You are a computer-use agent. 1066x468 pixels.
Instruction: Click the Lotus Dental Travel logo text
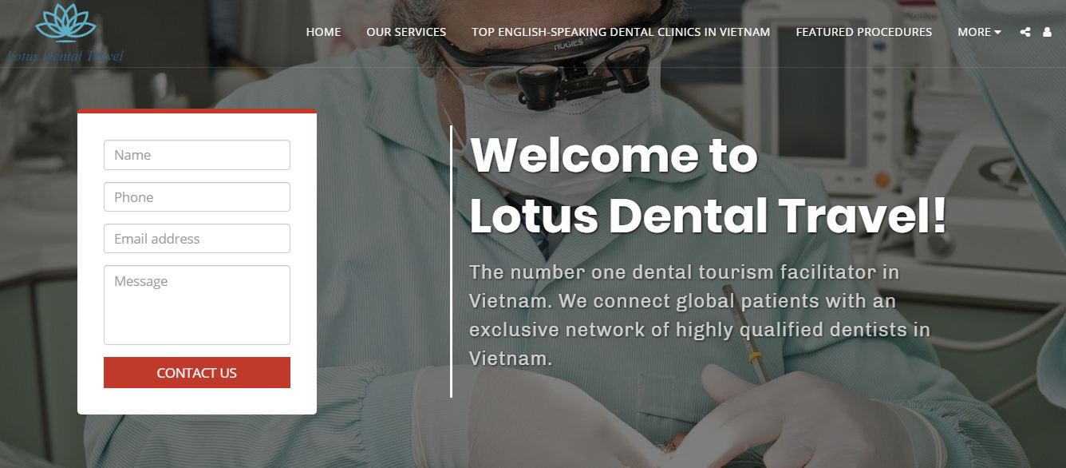click(x=64, y=56)
